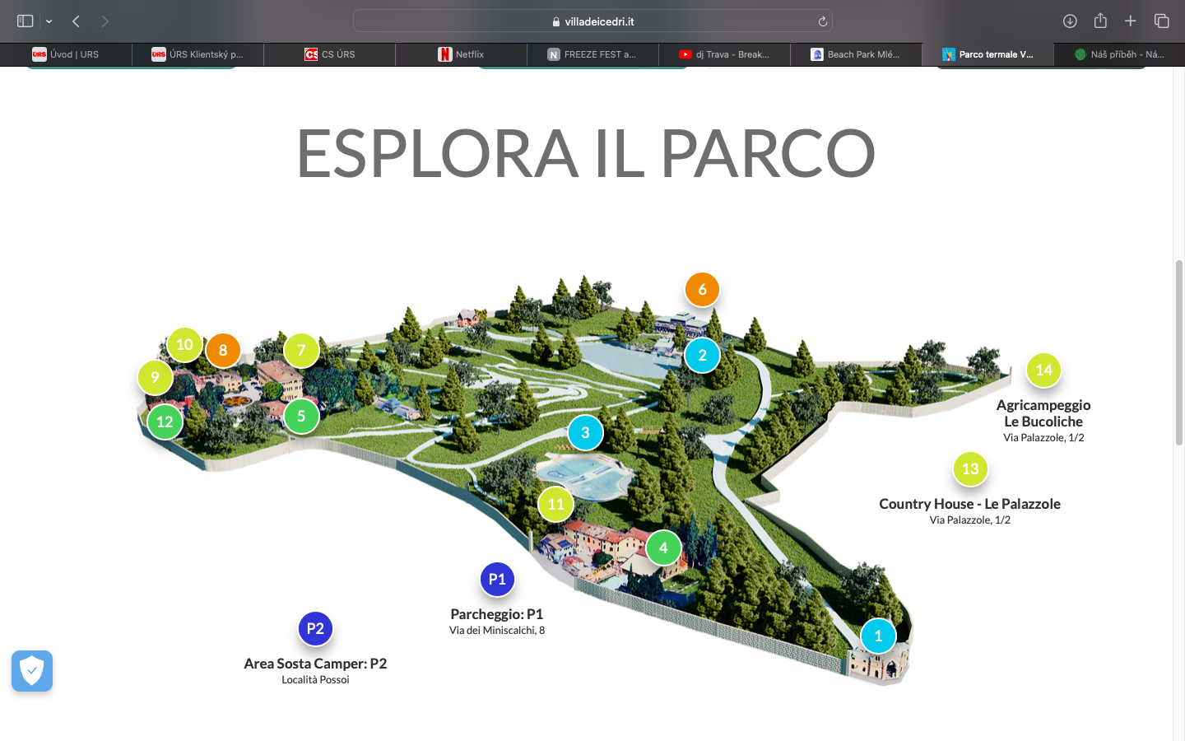Click the P2 camper area marker
Viewport: 1185px width, 741px height.
(x=315, y=629)
